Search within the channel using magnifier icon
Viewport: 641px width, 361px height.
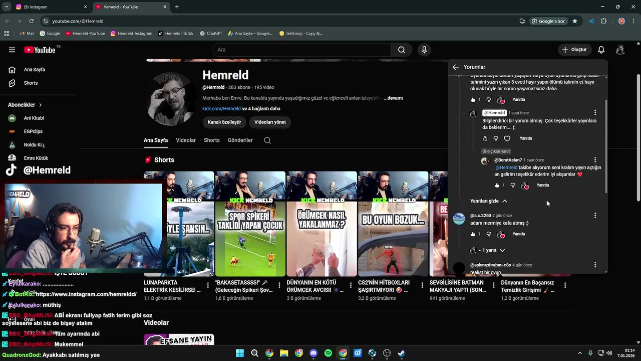(x=267, y=140)
